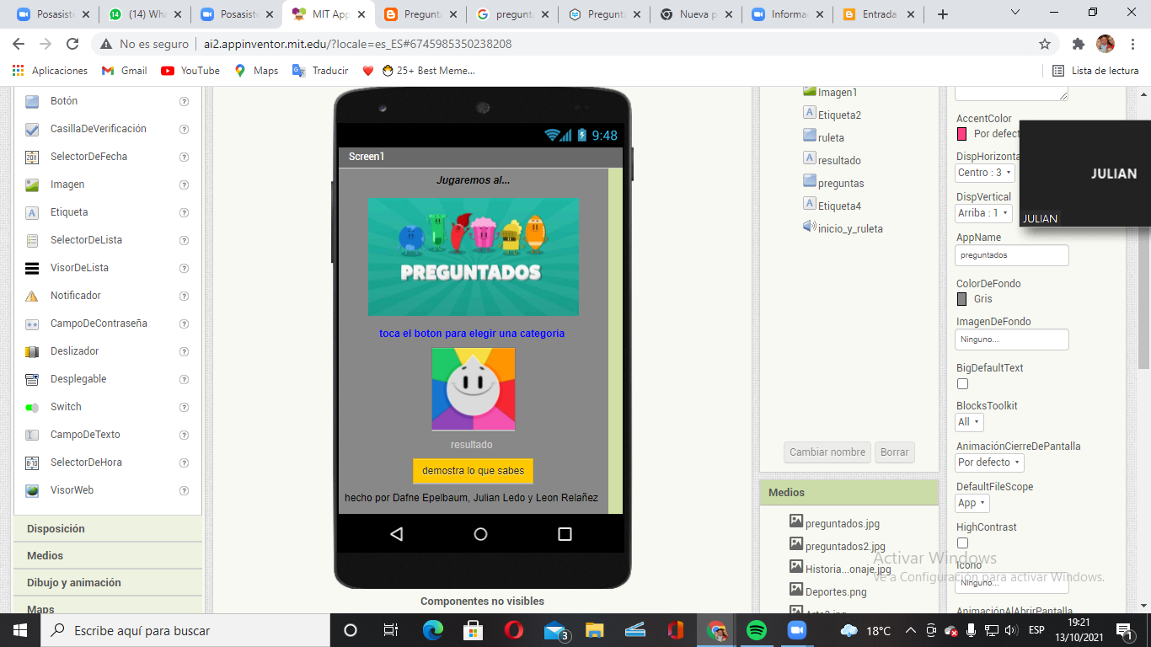
Task: Toggle the HighContrast checkbox
Action: coord(962,543)
